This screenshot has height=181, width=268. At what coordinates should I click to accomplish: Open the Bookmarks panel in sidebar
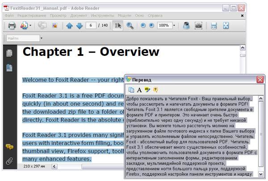coord(9,68)
